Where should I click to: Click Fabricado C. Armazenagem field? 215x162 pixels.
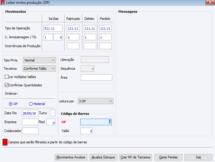point(73,37)
